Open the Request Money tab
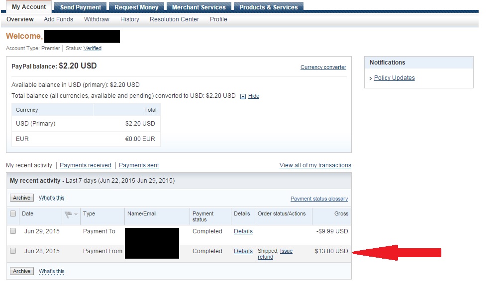 coord(136,7)
